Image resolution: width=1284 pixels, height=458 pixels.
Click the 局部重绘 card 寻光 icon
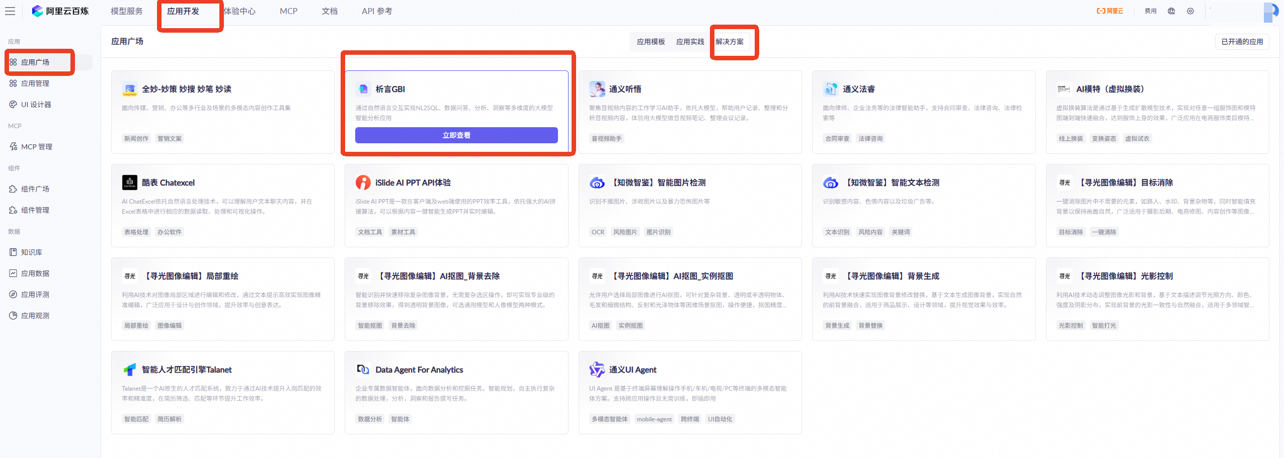130,276
